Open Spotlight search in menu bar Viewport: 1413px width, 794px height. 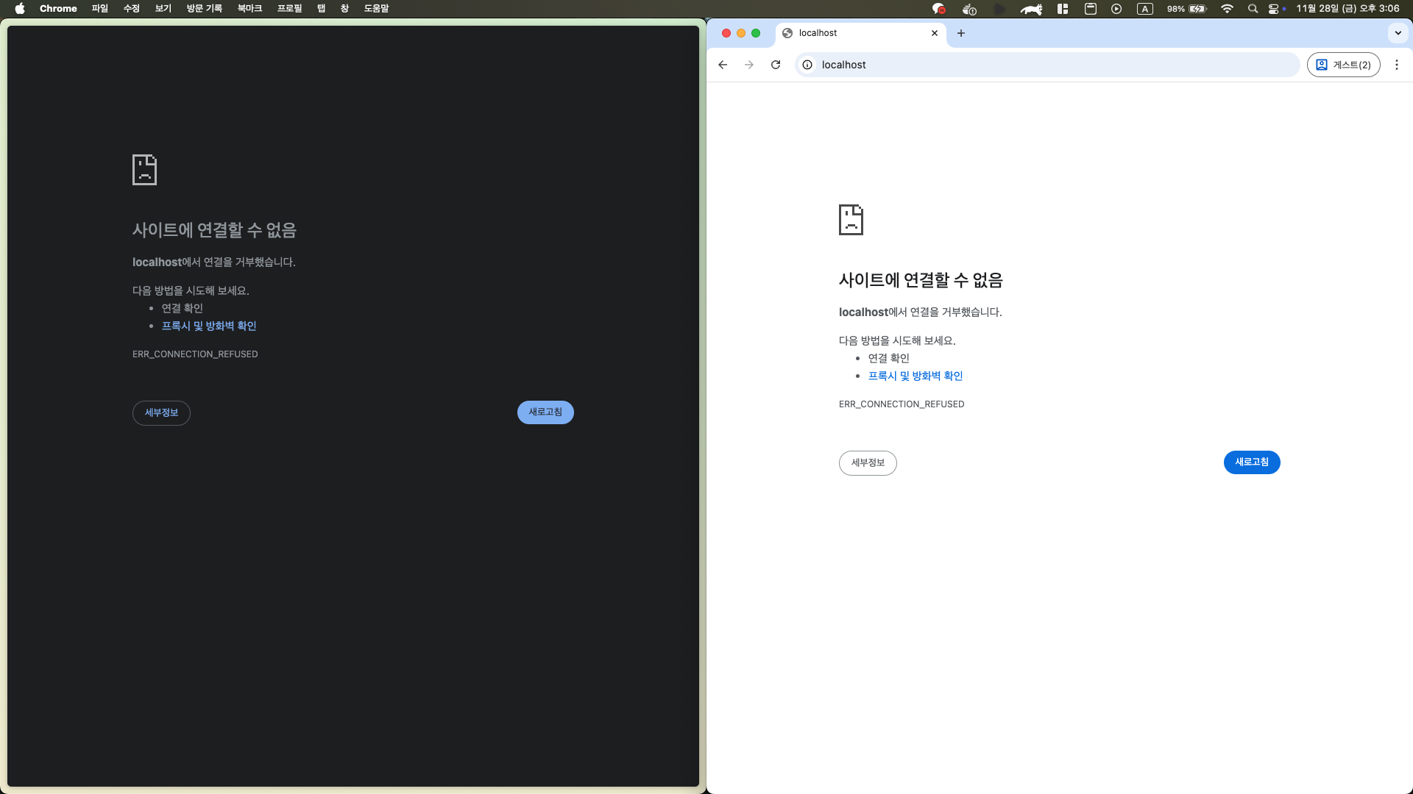(1253, 9)
